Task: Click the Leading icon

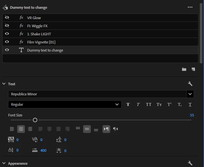Action: coord(59,139)
